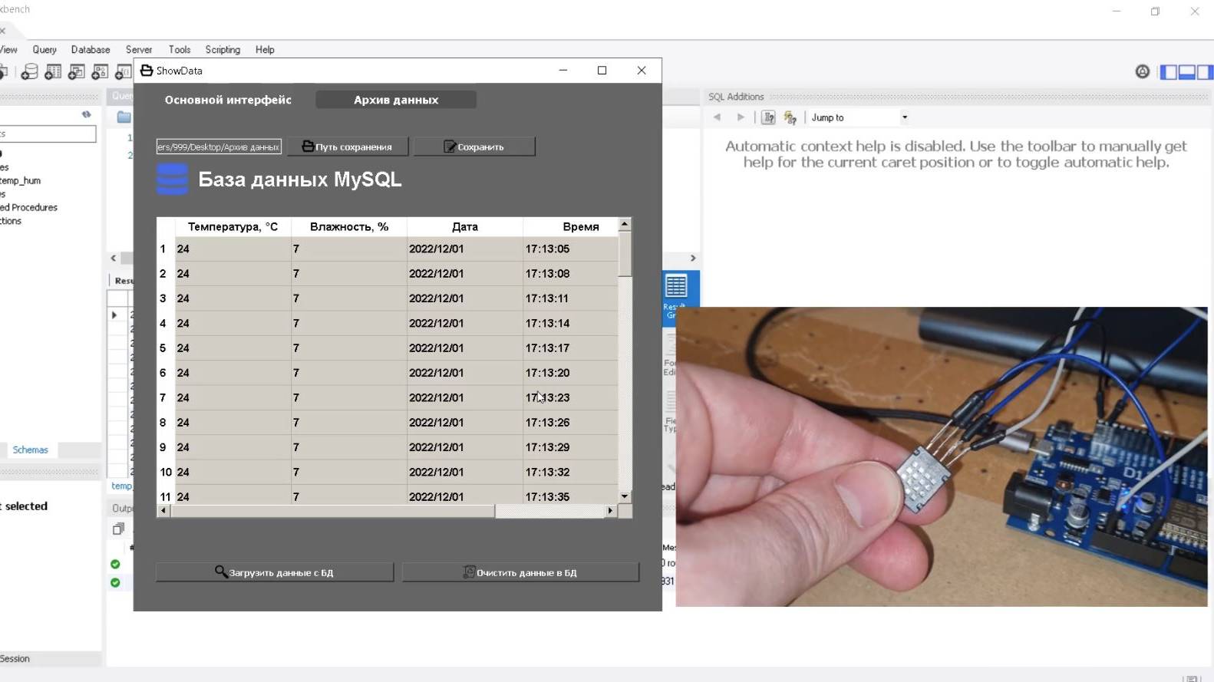
Task: Click the settings gear icon in Workbench
Action: pos(1143,71)
